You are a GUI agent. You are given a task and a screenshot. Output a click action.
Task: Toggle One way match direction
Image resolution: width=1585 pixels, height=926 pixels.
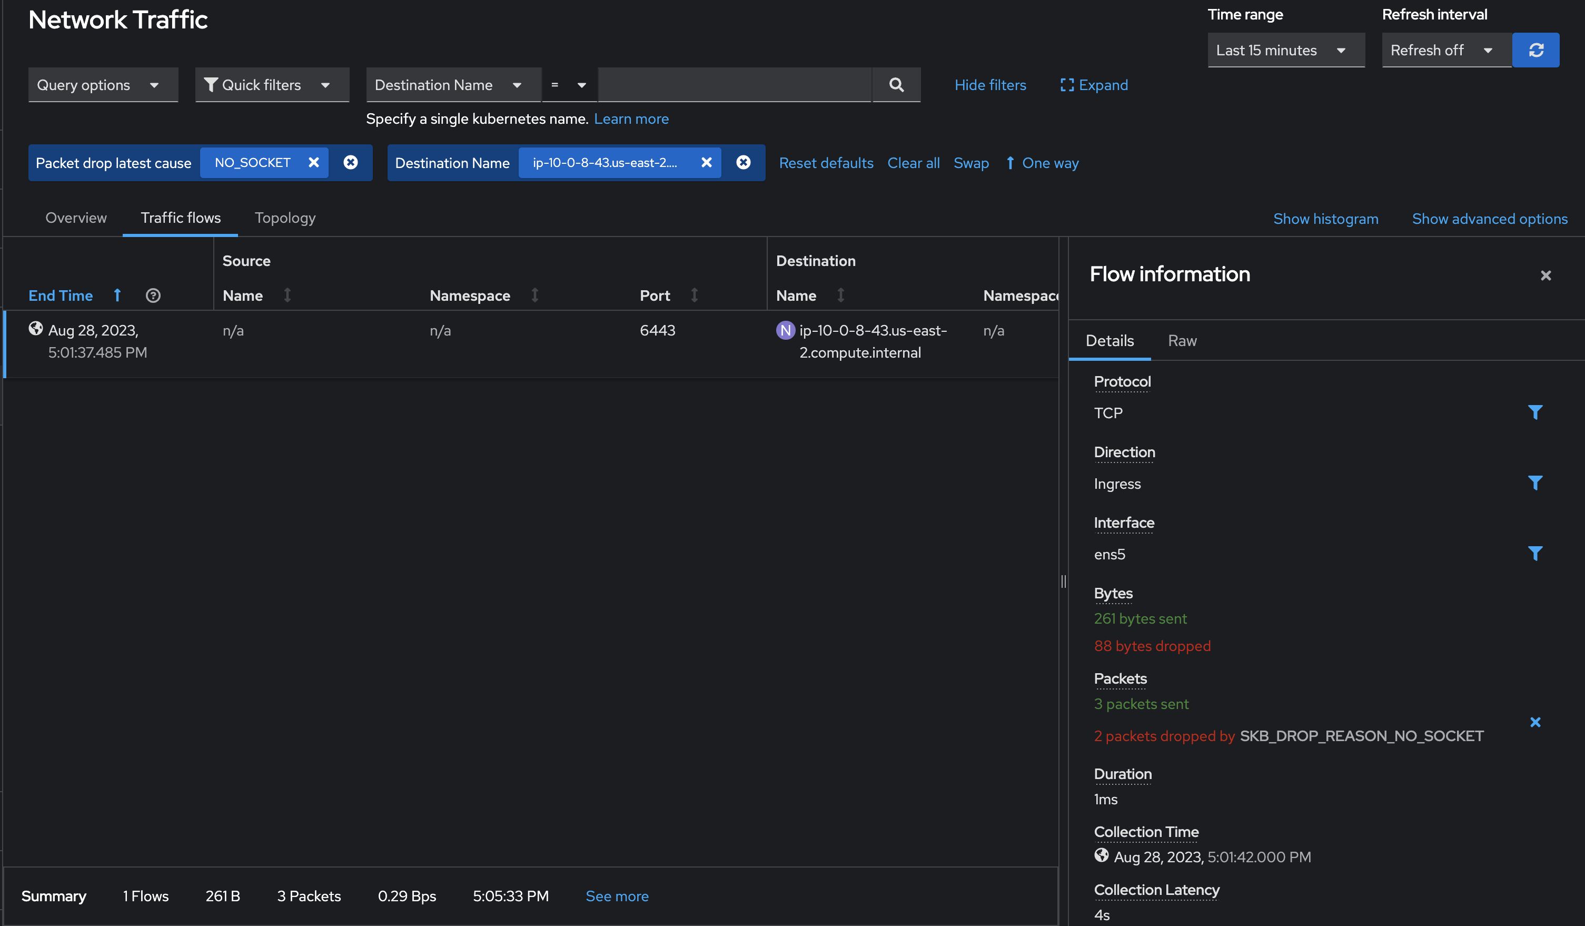coord(1042,163)
